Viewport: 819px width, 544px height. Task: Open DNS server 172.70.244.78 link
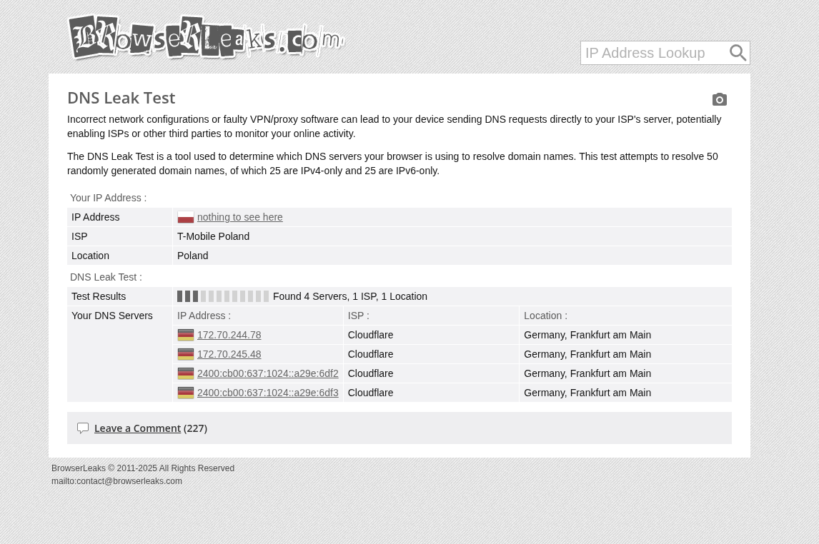[229, 335]
